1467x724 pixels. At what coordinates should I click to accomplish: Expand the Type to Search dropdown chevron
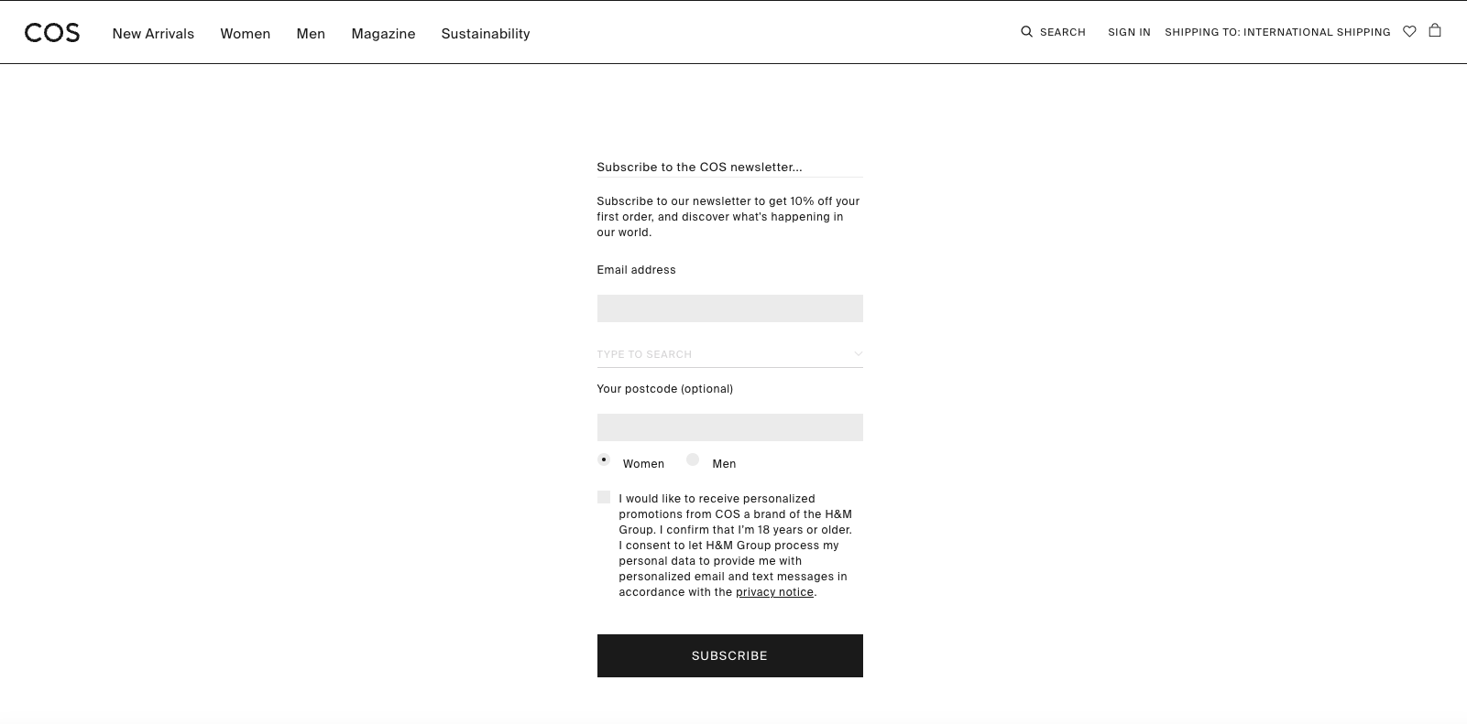pyautogui.click(x=858, y=354)
